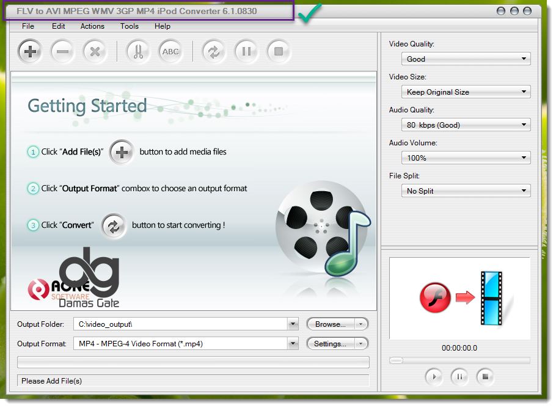556x408 pixels.
Task: Click the Remove file minus toolbar button
Action: coord(62,52)
